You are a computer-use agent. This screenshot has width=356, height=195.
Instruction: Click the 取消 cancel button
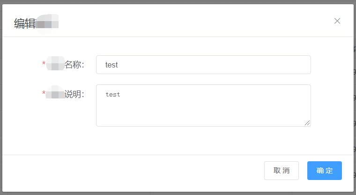[x=282, y=171]
